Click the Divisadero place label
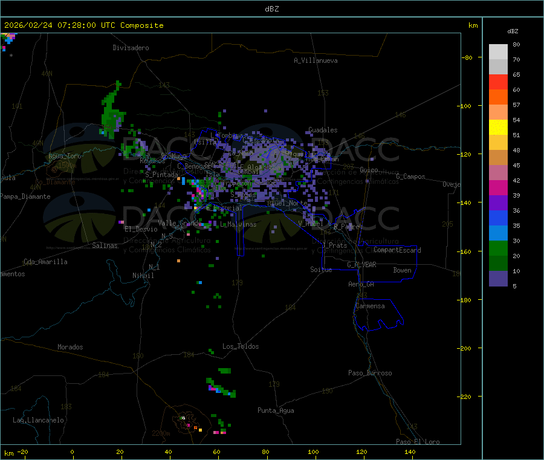Screen dimensions: 544x460 (x=131, y=48)
